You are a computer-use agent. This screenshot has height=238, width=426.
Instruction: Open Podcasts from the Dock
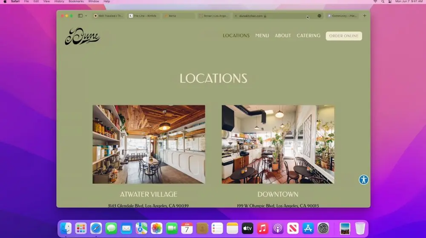coord(278,228)
